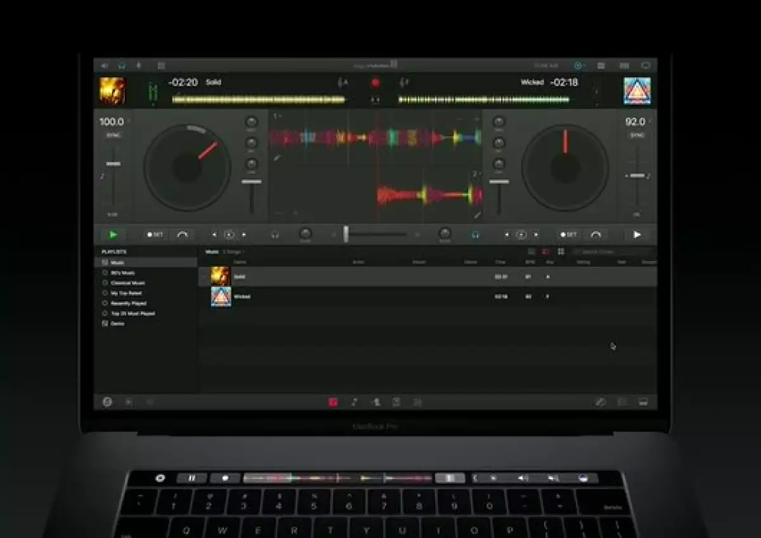
Task: Click the right deck loop arc icon
Action: pyautogui.click(x=595, y=234)
